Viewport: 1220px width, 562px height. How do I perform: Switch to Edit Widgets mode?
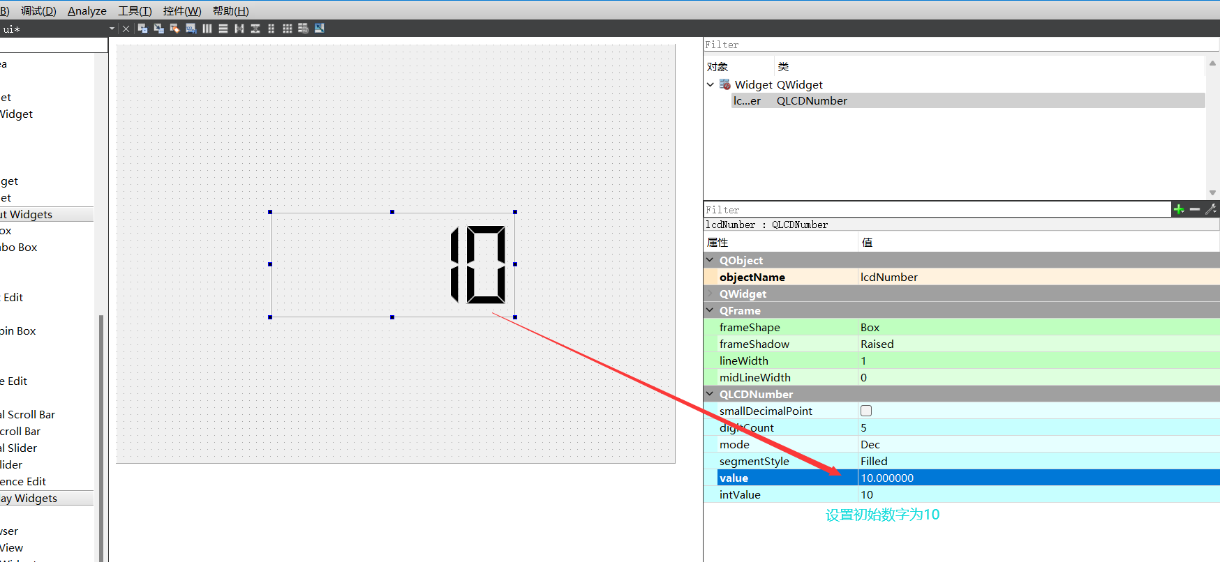coord(142,29)
